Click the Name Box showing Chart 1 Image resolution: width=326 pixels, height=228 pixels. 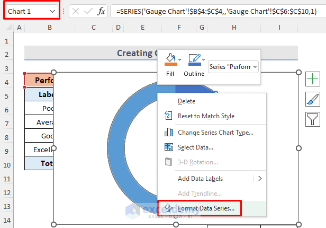point(32,11)
